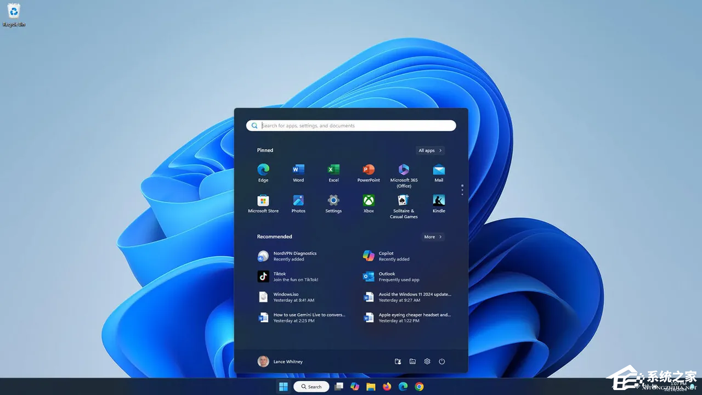Screen dimensions: 702x395
Task: Launch Copilot from the taskbar
Action: [355, 387]
